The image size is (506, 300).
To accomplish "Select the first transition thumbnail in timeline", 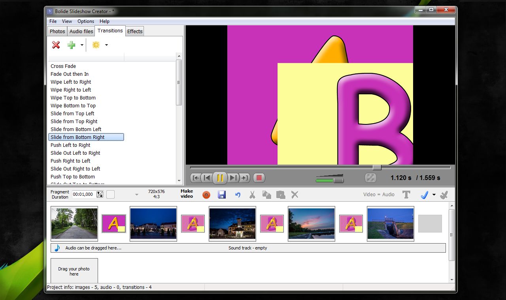I will 114,223.
